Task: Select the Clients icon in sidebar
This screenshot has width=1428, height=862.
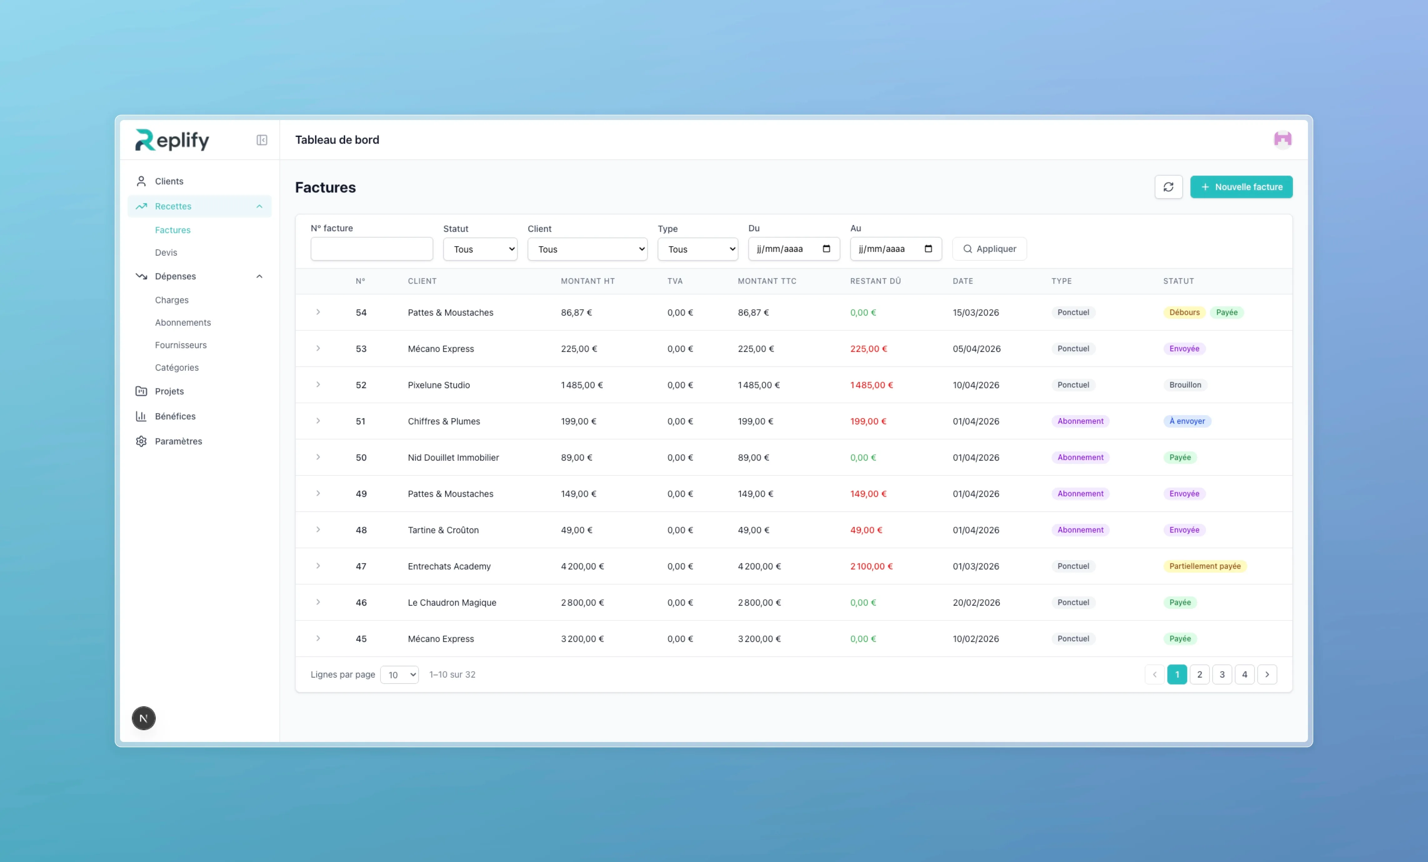Action: pos(141,180)
